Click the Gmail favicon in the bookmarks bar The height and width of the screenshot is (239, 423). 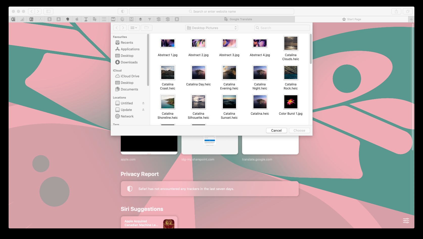point(113,19)
